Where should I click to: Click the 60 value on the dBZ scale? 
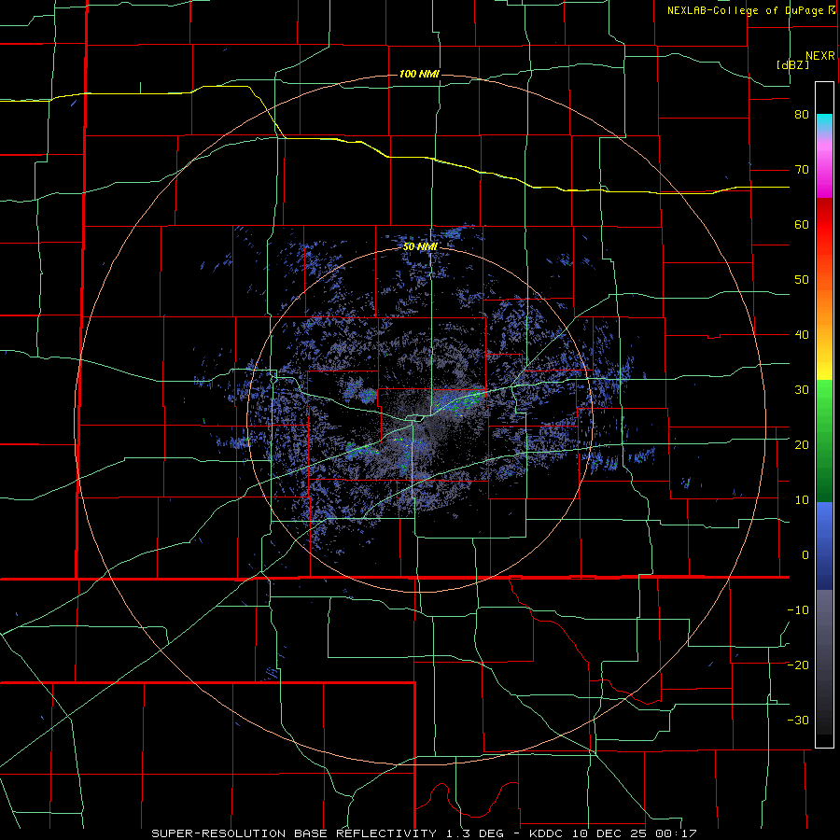(x=802, y=224)
